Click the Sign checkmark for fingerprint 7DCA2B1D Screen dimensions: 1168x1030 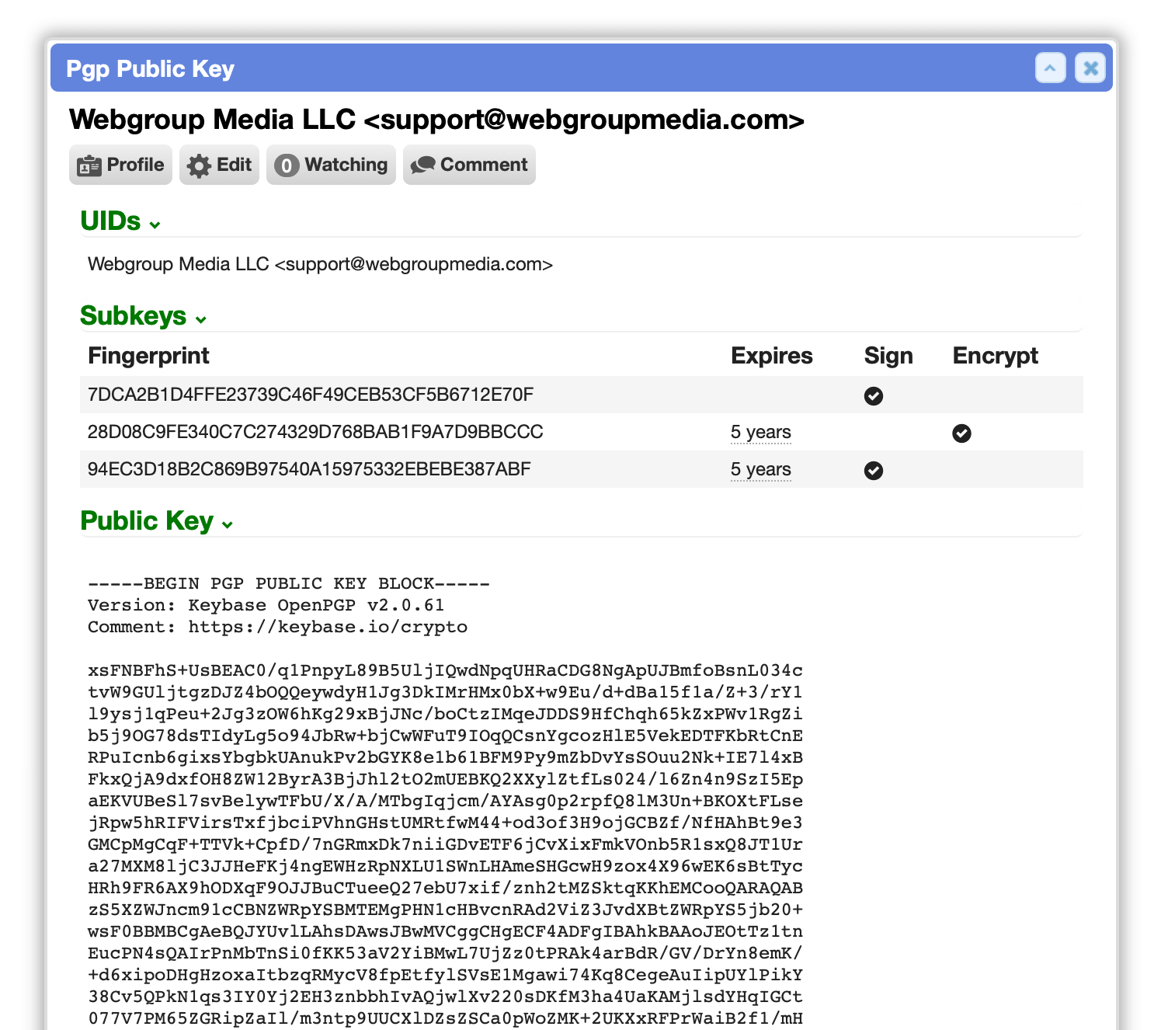point(874,396)
